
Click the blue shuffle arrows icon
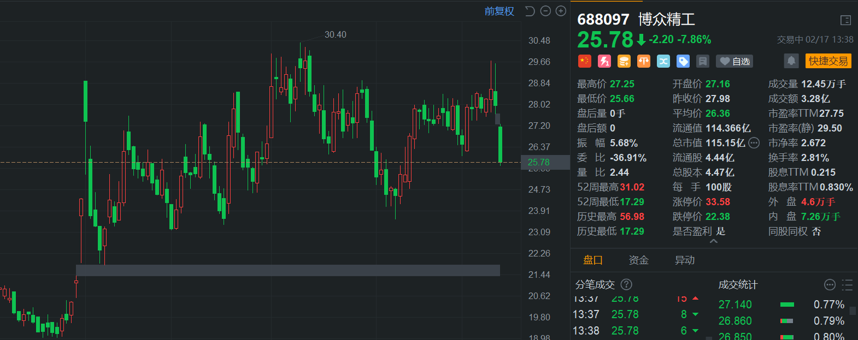663,61
